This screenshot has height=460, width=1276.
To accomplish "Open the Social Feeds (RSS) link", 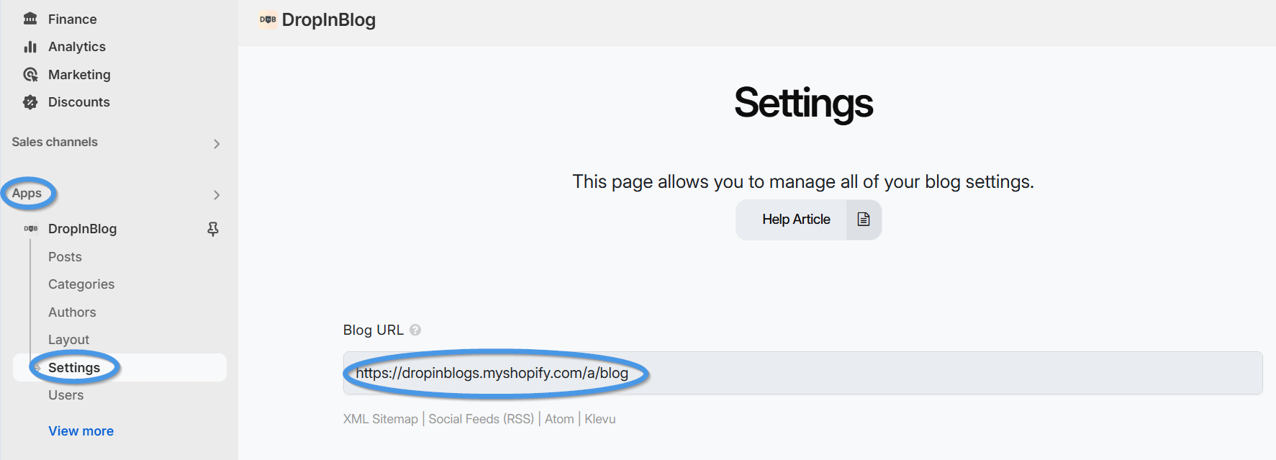I will pyautogui.click(x=481, y=419).
